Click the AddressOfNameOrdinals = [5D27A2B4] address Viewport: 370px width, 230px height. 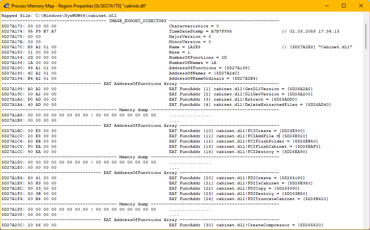click(x=245, y=78)
